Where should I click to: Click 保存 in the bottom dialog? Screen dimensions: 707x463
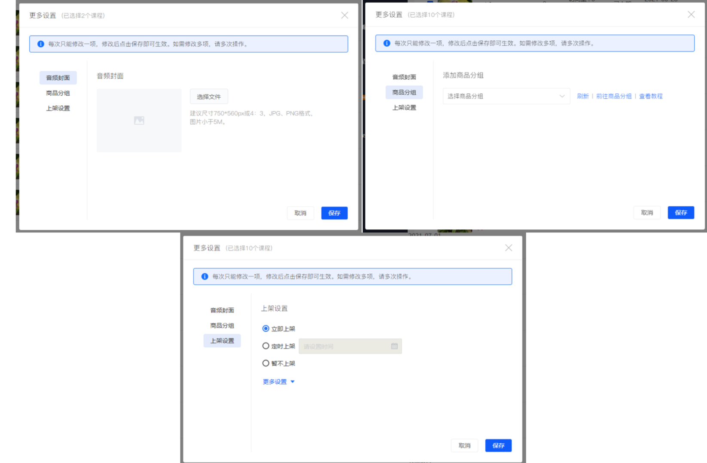(x=498, y=445)
